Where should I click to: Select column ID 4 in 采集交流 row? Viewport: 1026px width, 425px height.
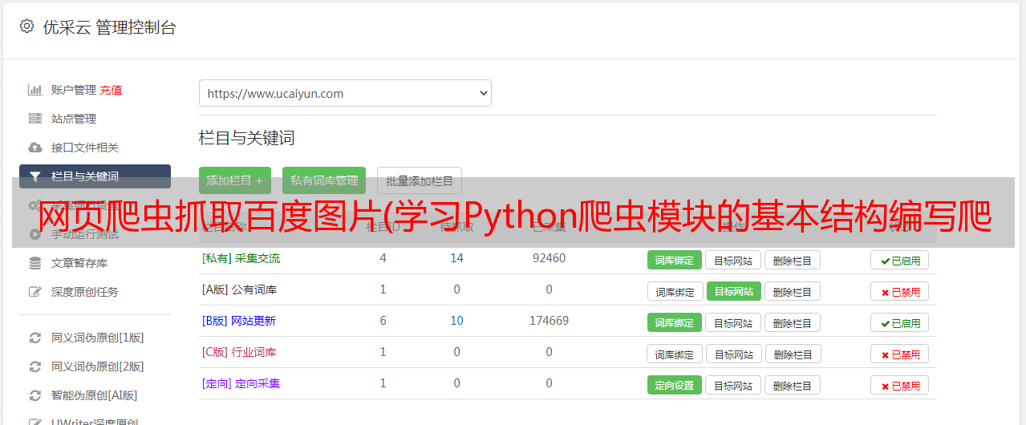pos(383,258)
